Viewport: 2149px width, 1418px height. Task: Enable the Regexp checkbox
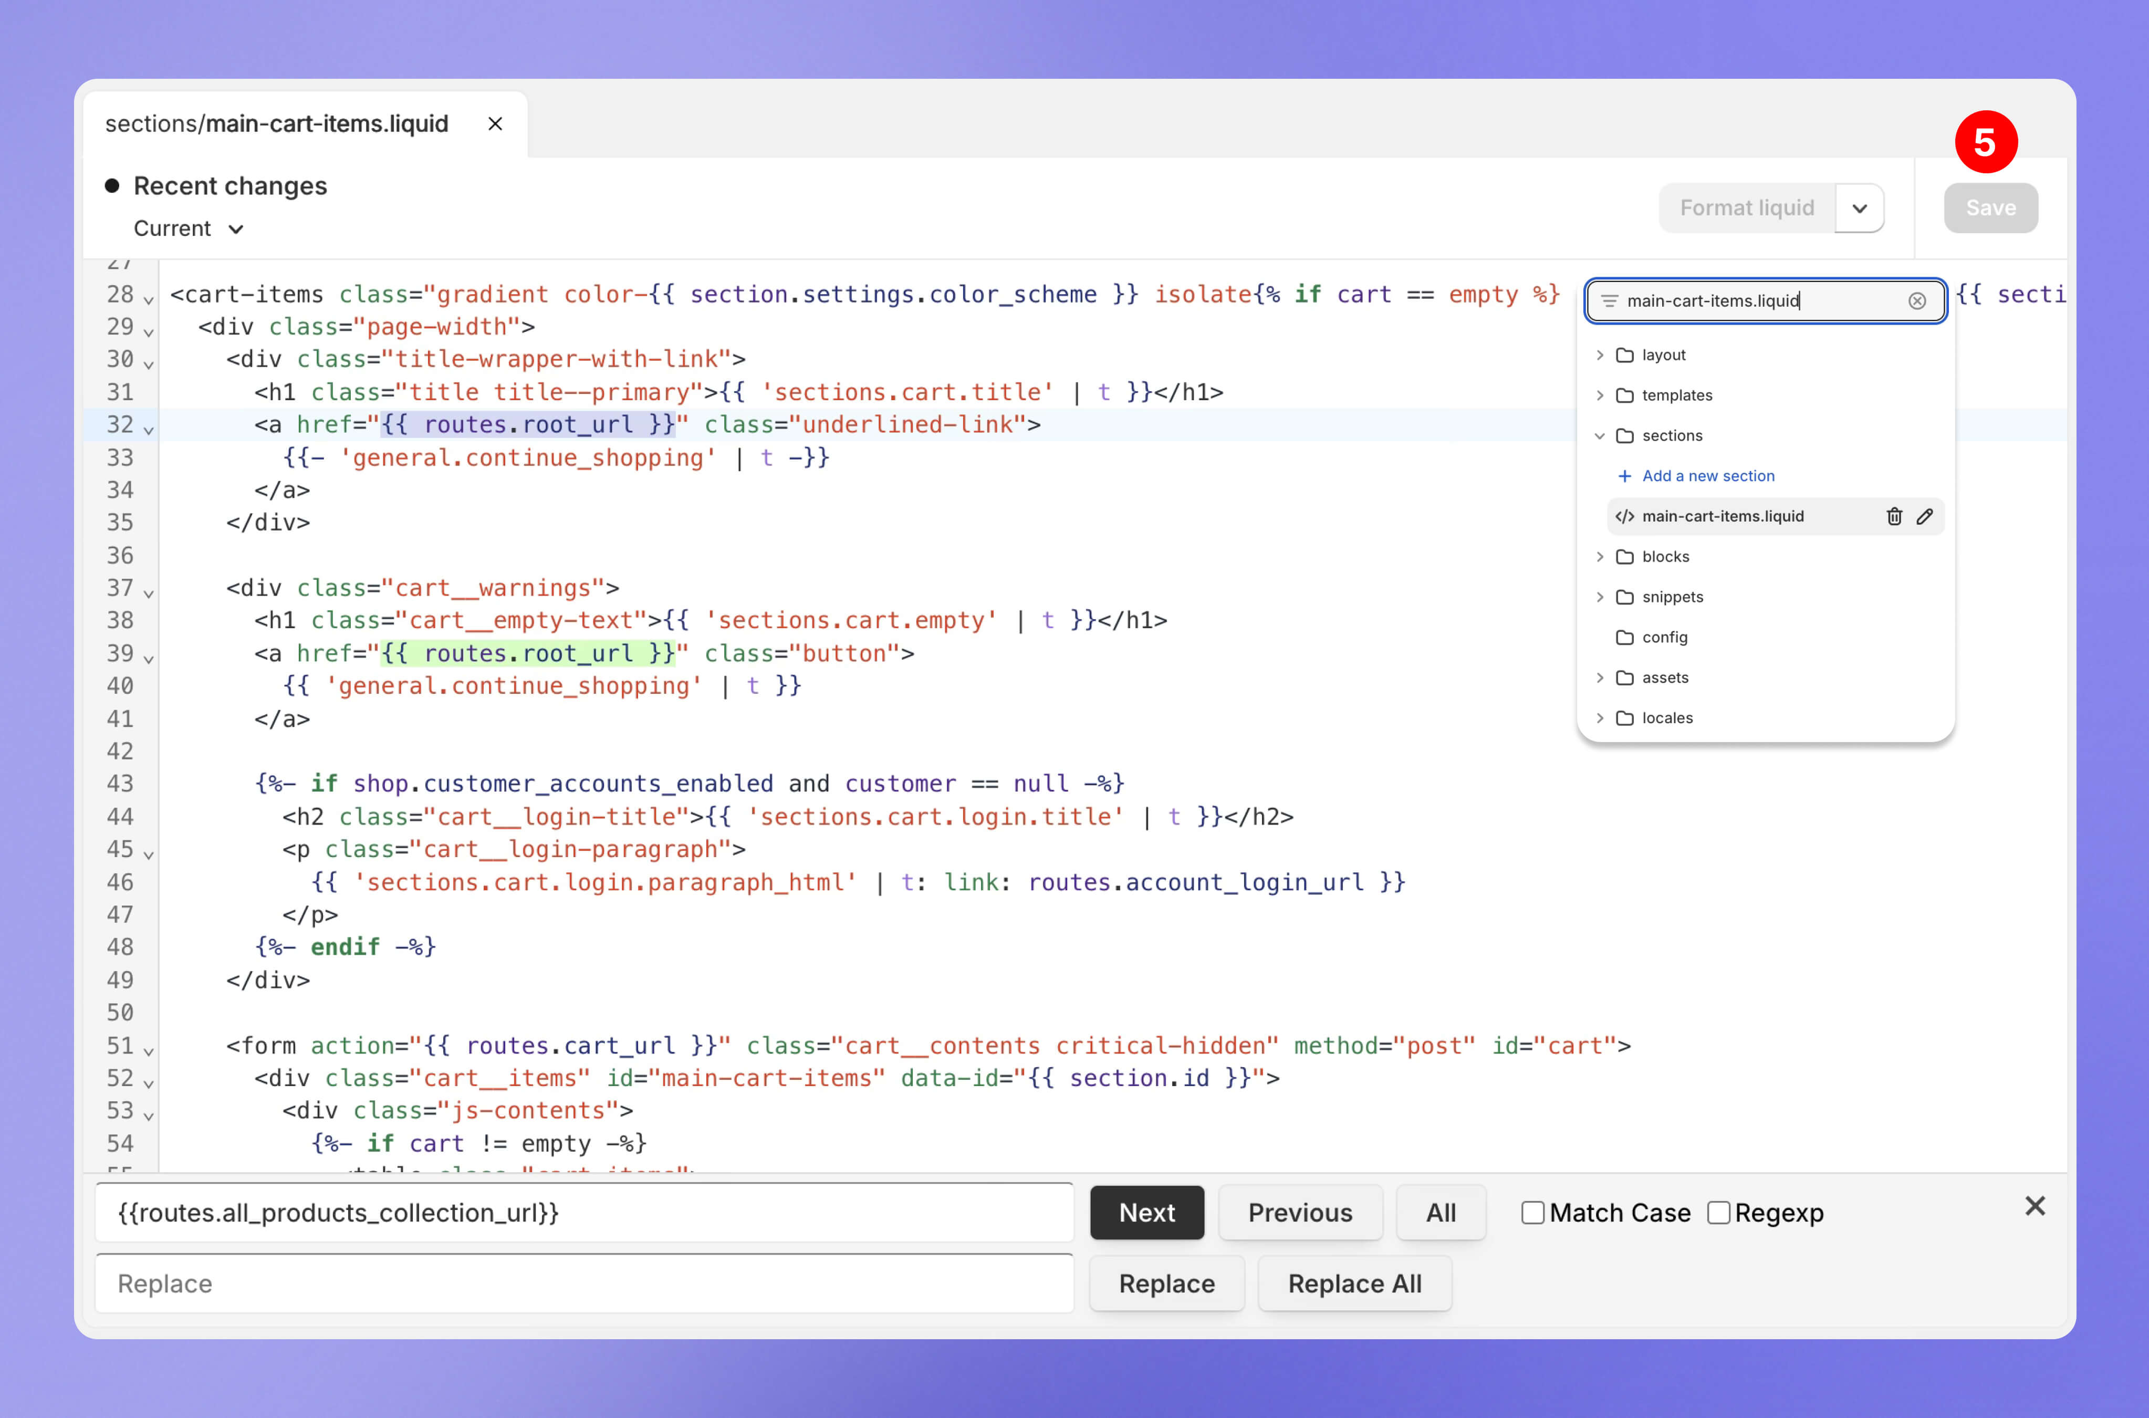pyautogui.click(x=1718, y=1213)
